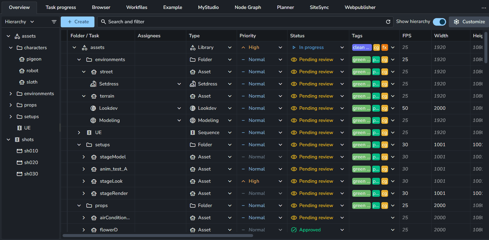Viewport: 489px width, 240px height.
Task: Click the pigeon asset icon in sidebar
Action: [x=22, y=59]
